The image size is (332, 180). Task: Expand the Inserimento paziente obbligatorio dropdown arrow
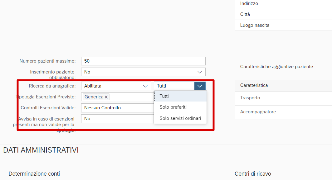(200, 72)
